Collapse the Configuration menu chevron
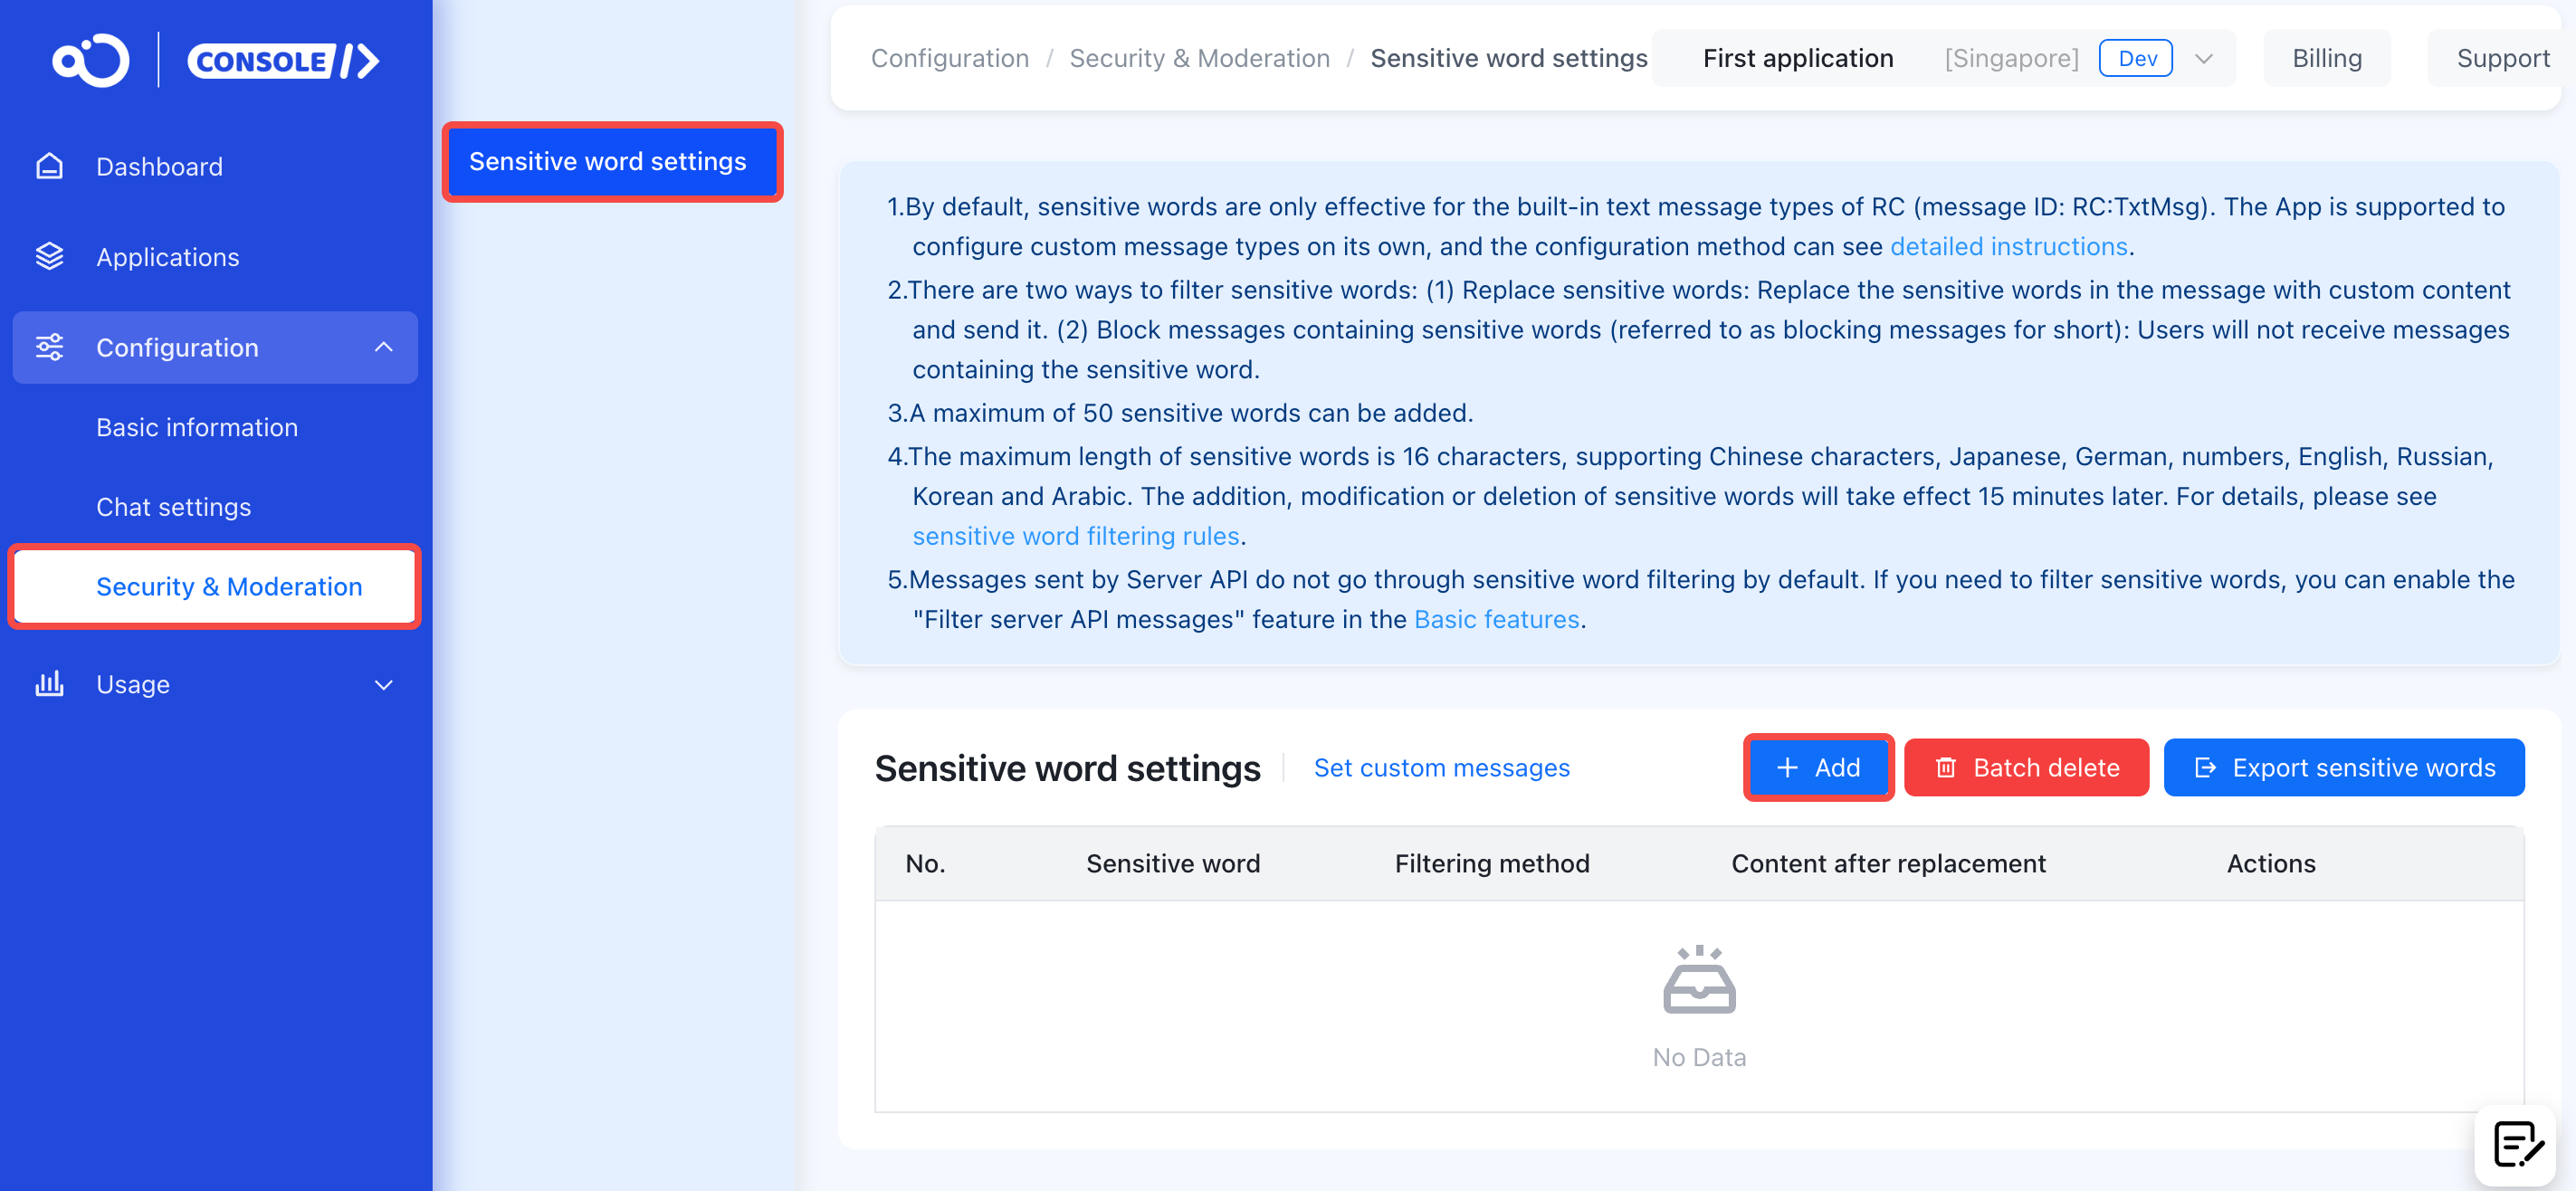This screenshot has width=2576, height=1191. [383, 347]
